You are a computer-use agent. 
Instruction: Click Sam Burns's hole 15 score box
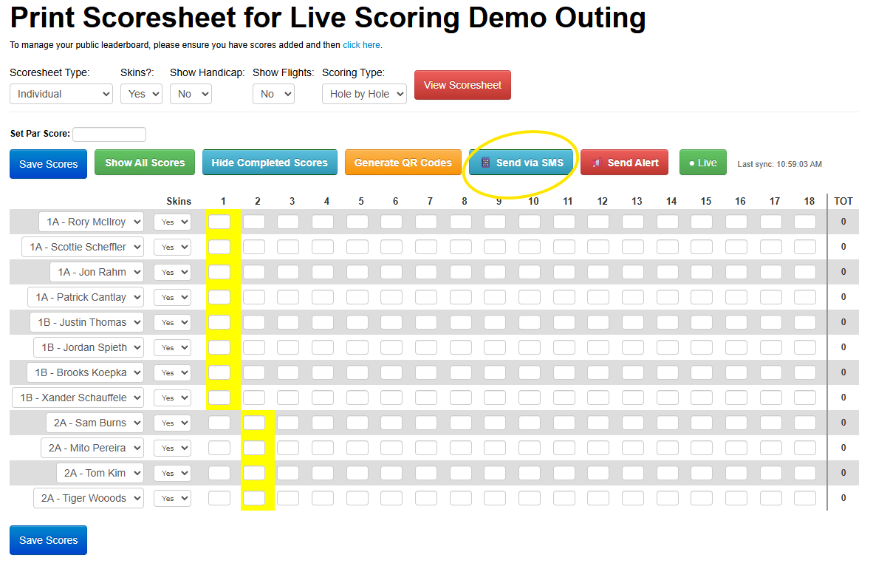point(702,422)
